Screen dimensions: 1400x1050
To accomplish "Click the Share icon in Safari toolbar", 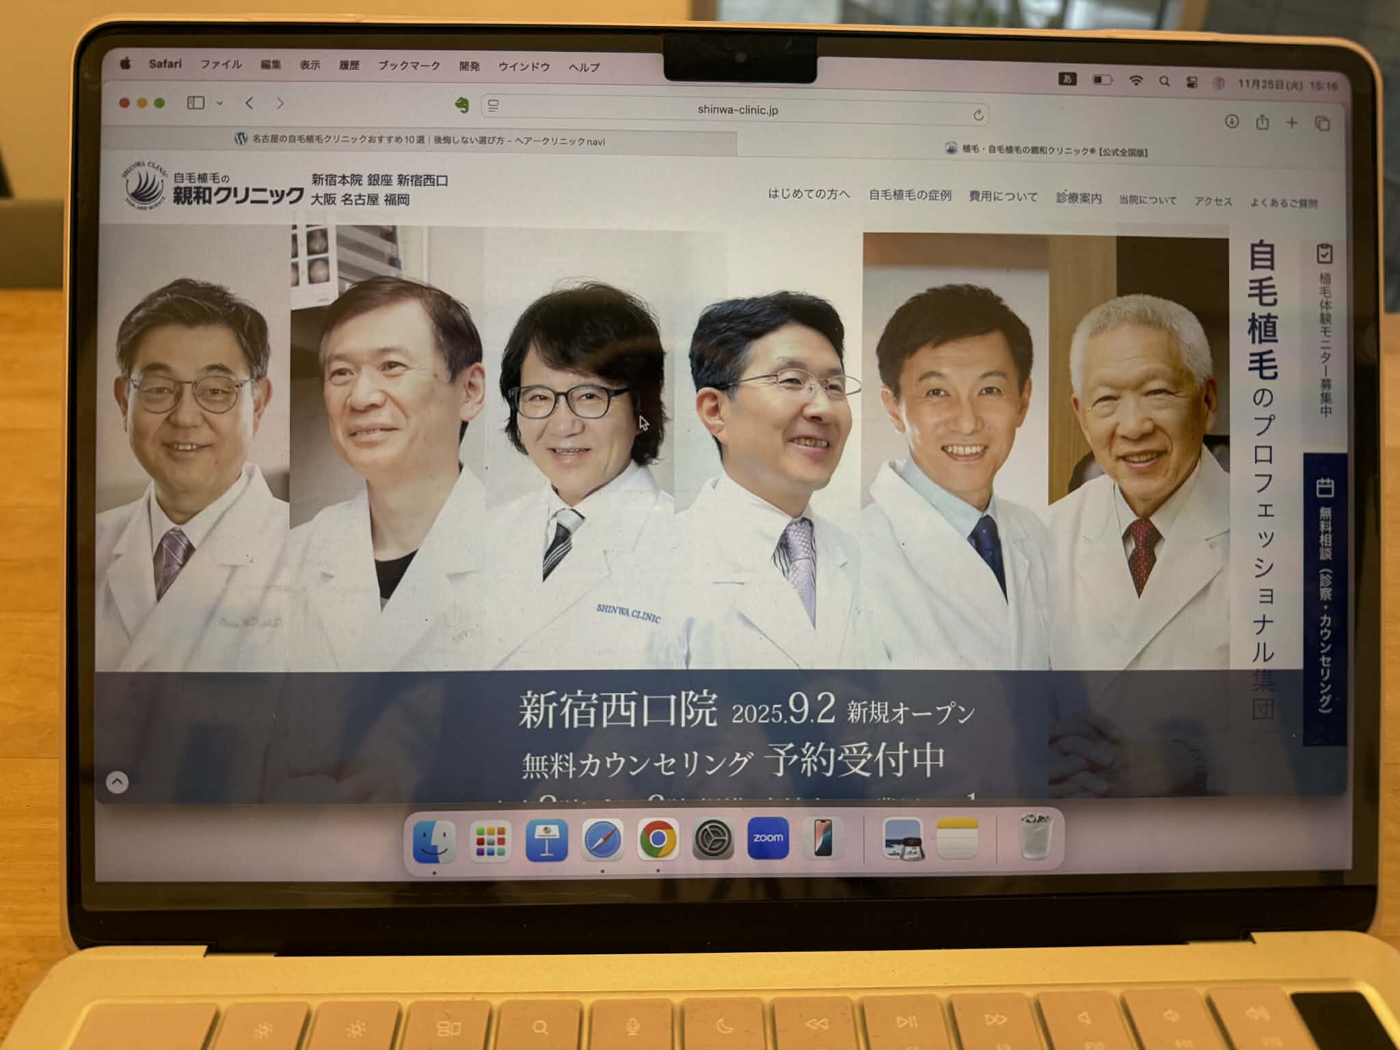I will click(x=1261, y=122).
